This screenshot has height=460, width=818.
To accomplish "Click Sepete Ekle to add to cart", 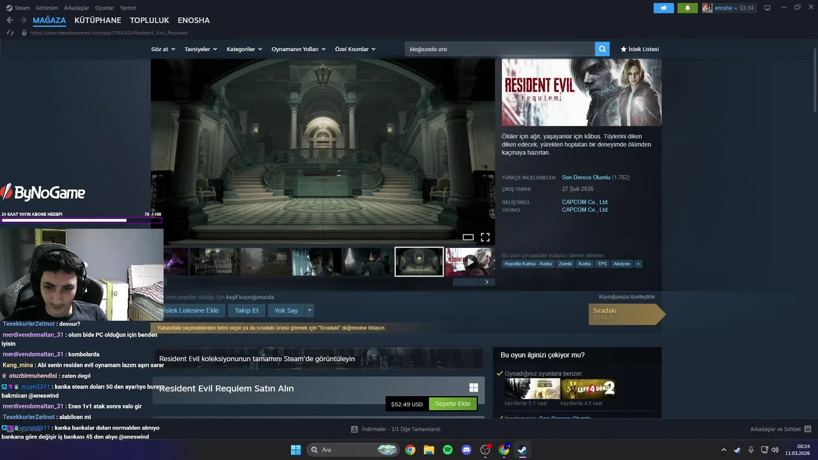I will 452,404.
